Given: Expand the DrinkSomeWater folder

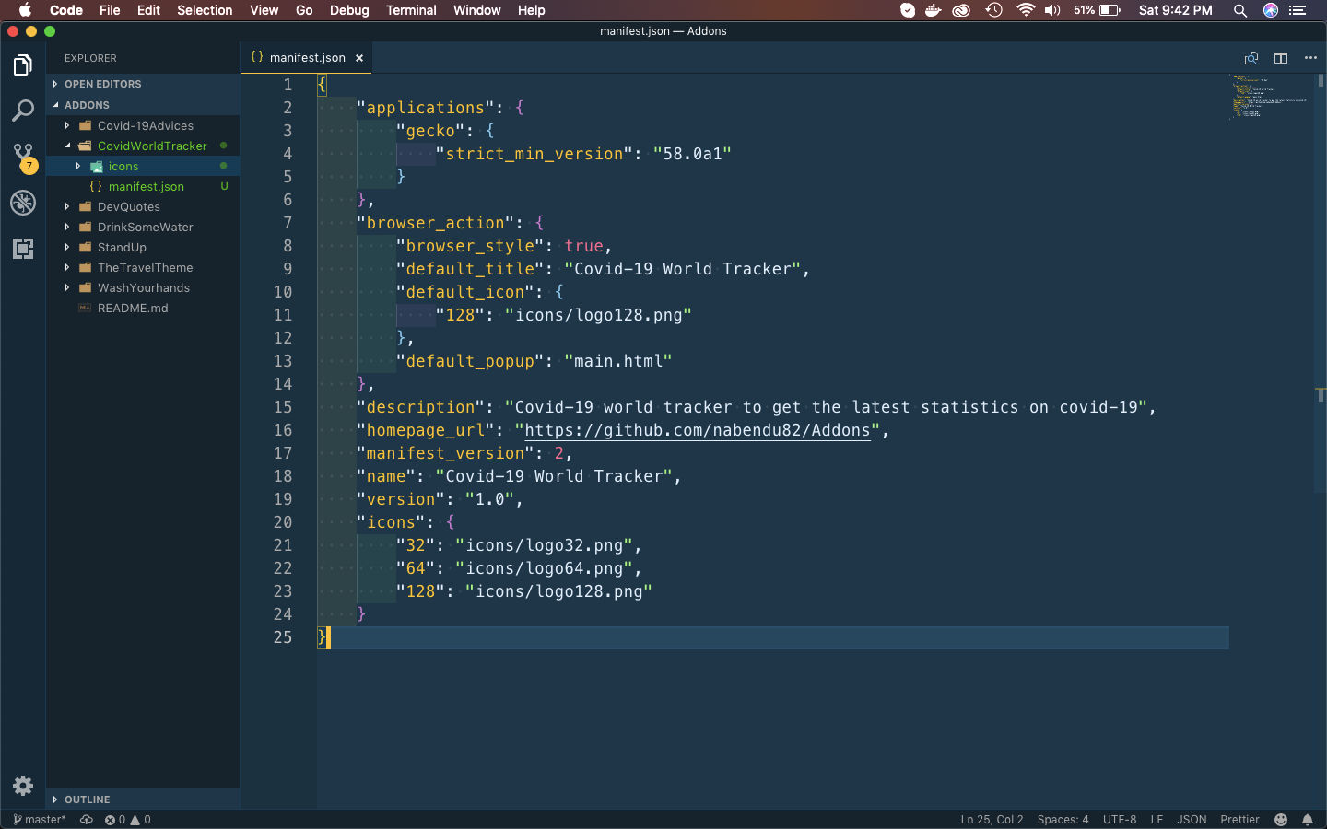Looking at the screenshot, I should tap(143, 228).
